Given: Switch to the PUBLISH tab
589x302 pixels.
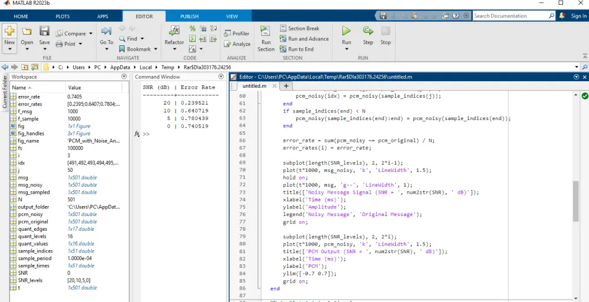Looking at the screenshot, I should point(189,16).
